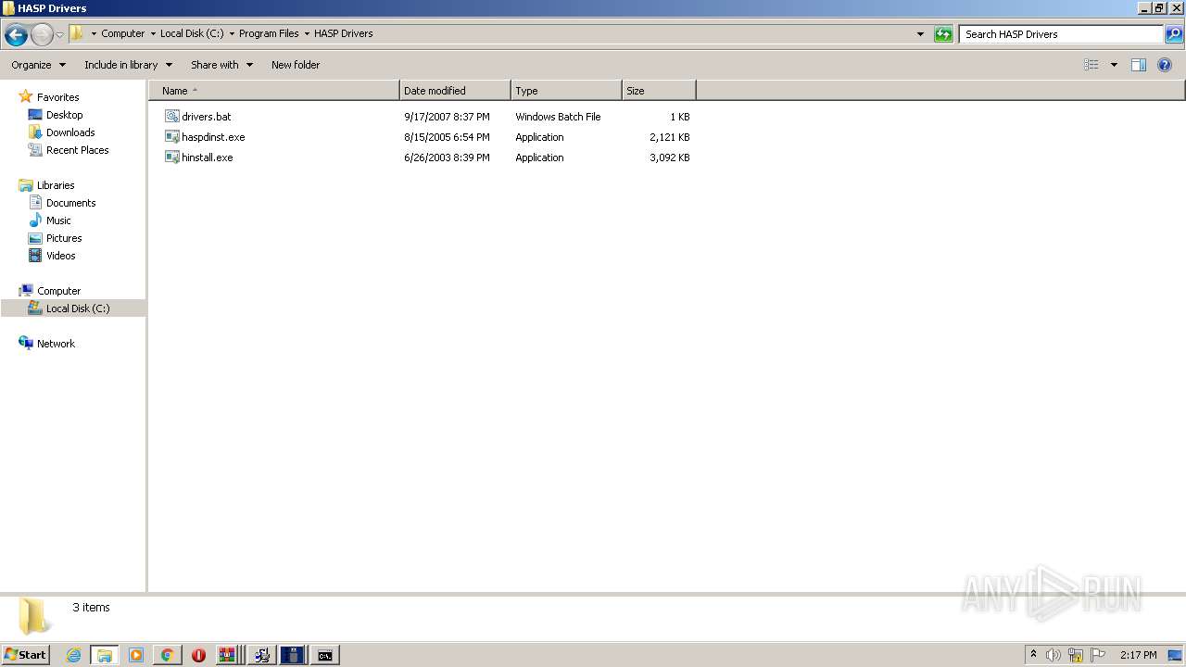Click the Change your view icon

tap(1091, 65)
